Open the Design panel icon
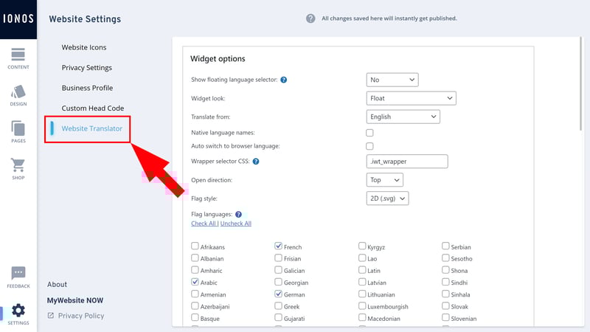 tap(18, 91)
